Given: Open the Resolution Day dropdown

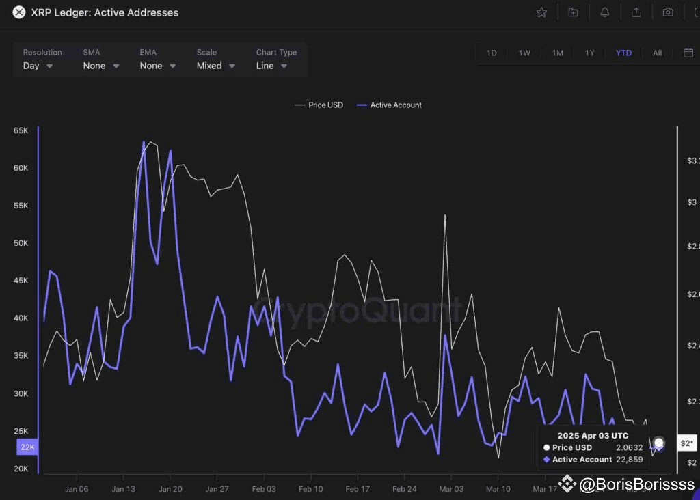Looking at the screenshot, I should click(x=38, y=66).
